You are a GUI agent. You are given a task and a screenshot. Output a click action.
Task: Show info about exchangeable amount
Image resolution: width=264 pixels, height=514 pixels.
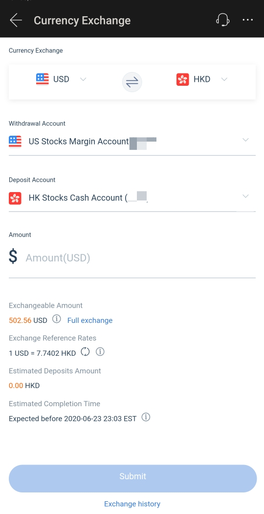[57, 318]
